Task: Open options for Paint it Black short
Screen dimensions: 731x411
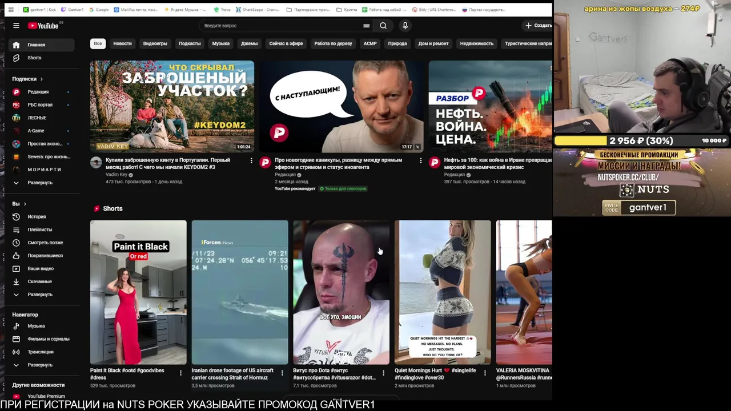Action: 180,373
